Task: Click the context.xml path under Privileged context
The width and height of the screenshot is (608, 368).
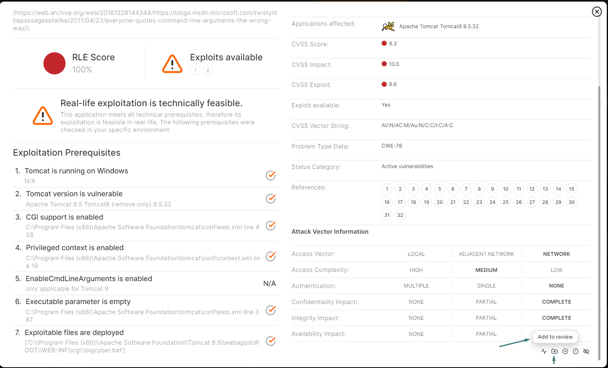Action: click(143, 262)
